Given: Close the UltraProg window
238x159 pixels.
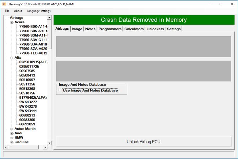Looking at the screenshot, I should (x=232, y=4).
